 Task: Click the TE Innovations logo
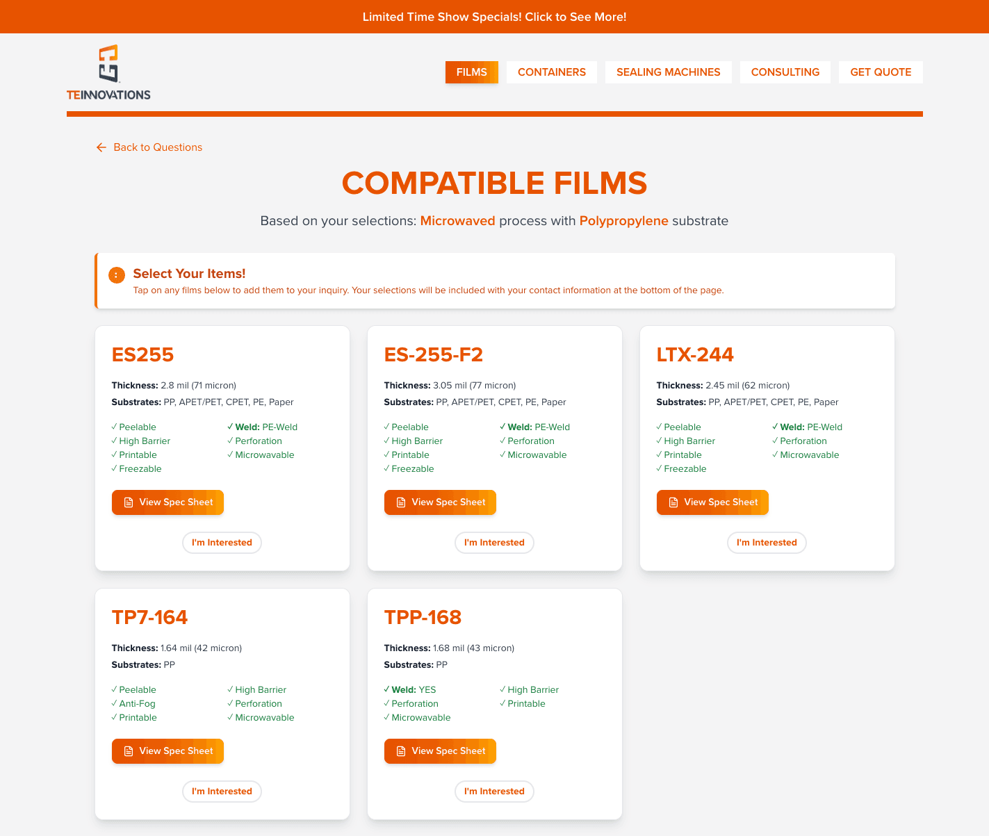108,72
